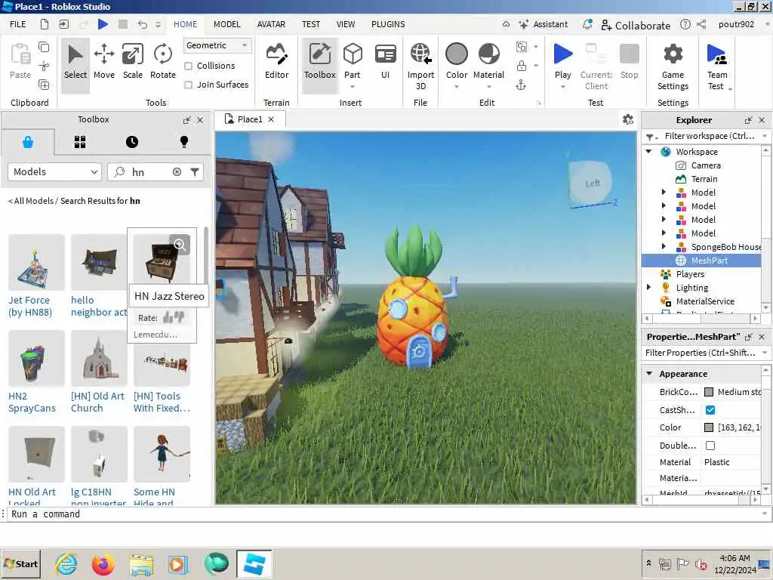Activate the Move tool
Viewport: 773px width, 580px height.
point(104,62)
